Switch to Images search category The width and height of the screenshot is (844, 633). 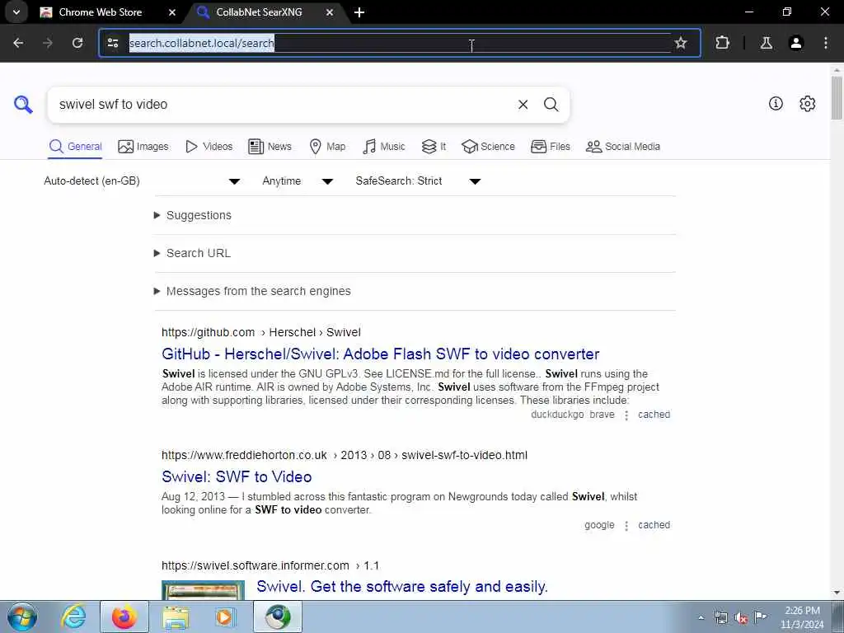tap(143, 147)
